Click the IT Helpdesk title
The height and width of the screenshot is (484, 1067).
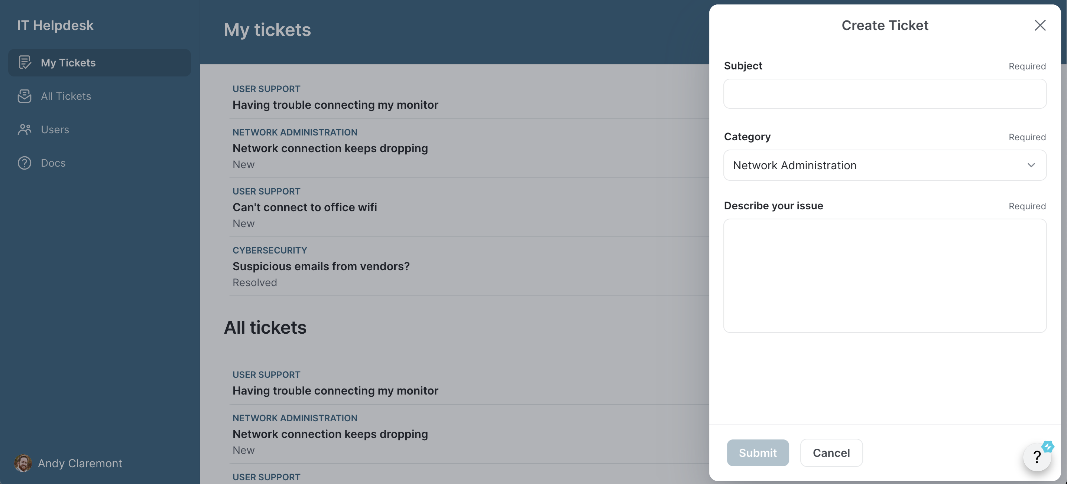[55, 25]
